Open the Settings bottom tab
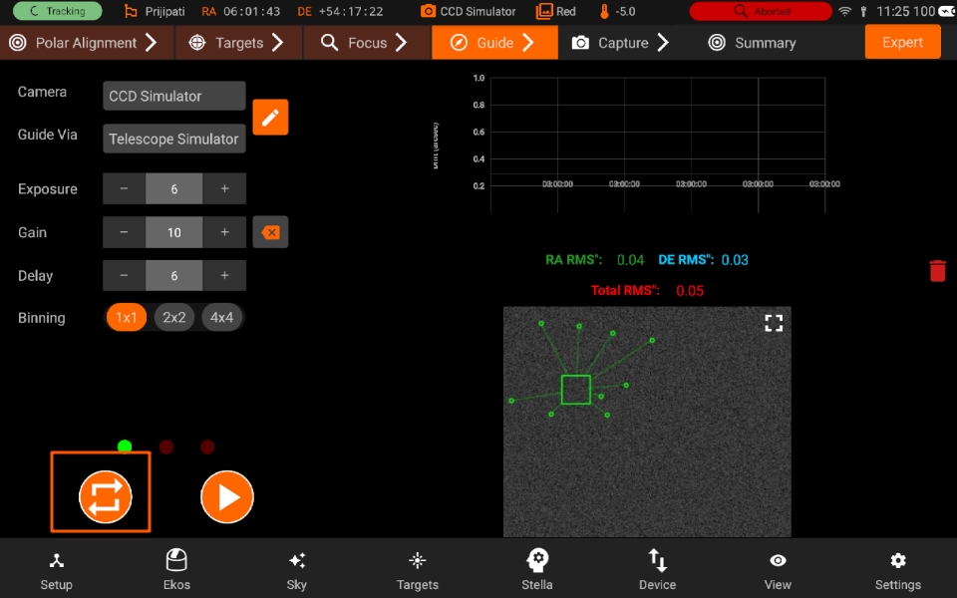The image size is (957, 598). coord(898,570)
